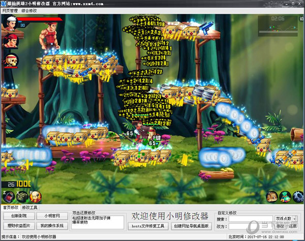Click the blue pistol on the top platform

tap(206, 27)
